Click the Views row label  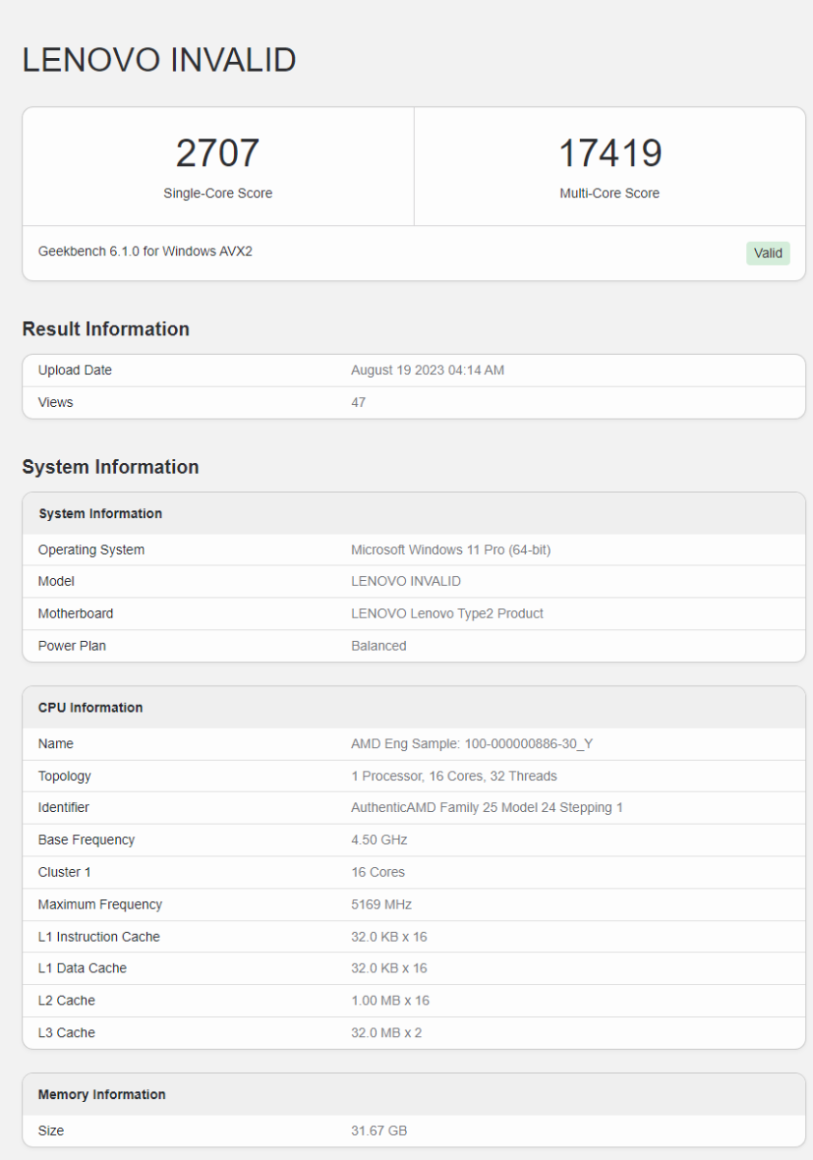(x=55, y=402)
